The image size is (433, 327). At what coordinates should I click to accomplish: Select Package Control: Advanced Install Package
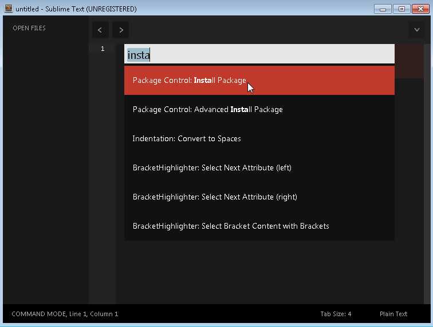click(x=259, y=109)
